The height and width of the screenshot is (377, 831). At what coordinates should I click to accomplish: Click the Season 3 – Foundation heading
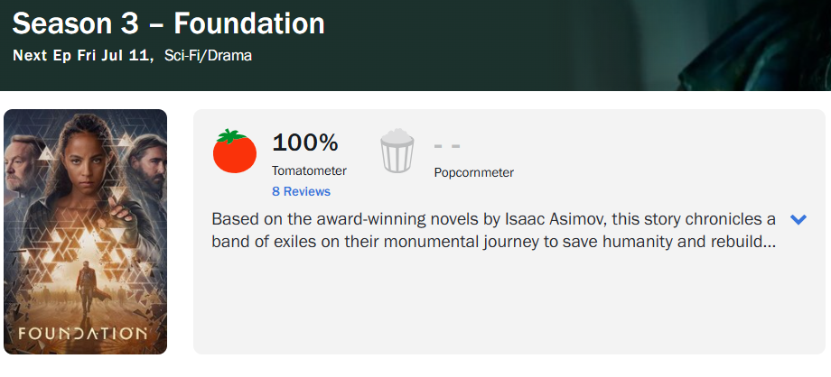169,23
